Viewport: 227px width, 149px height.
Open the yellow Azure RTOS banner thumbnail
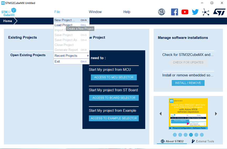(x=188, y=114)
